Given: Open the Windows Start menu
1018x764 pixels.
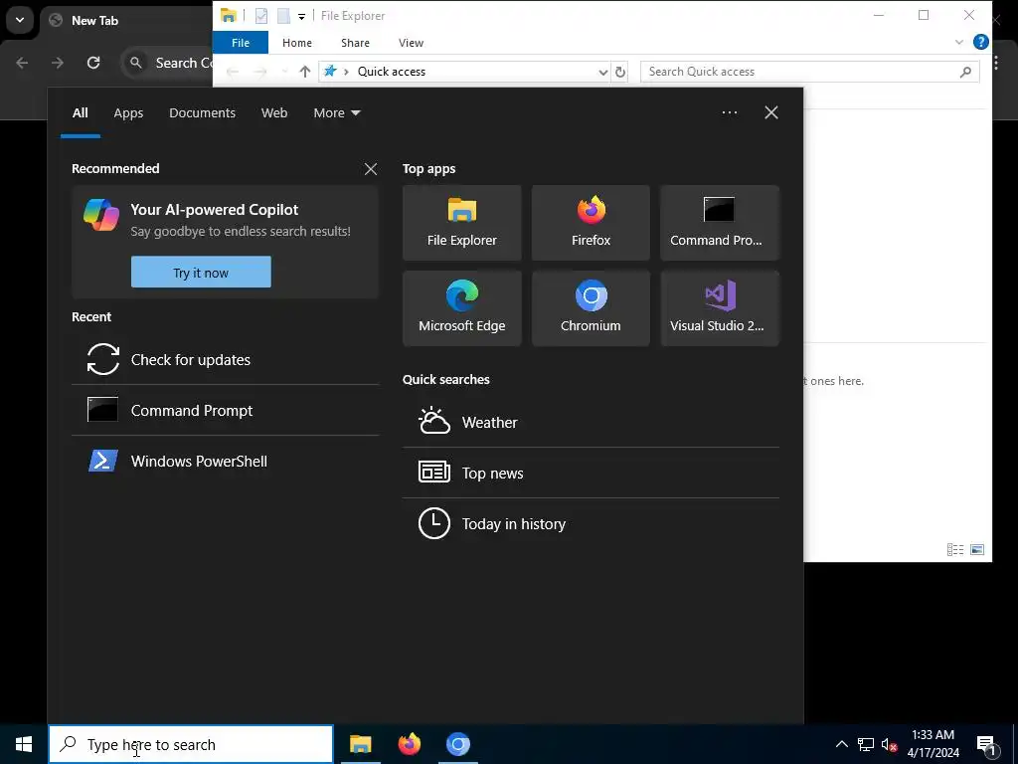Looking at the screenshot, I should tap(24, 744).
